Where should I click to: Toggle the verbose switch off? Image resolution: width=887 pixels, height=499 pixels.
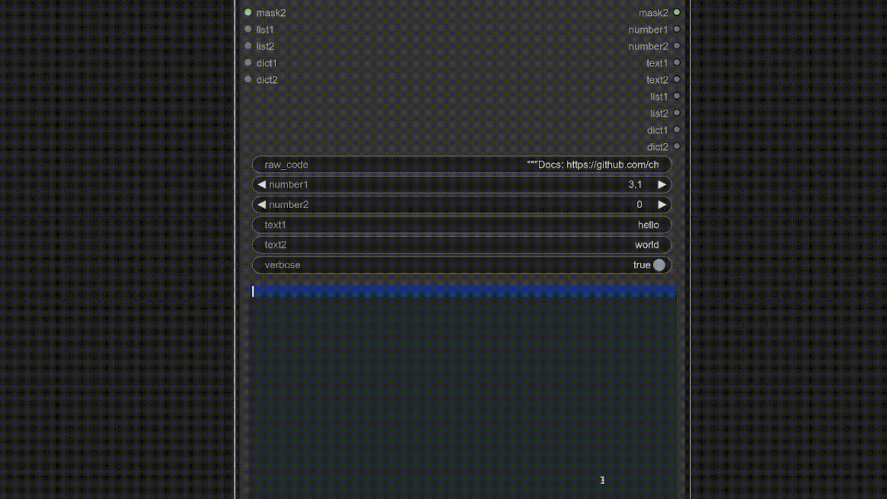coord(659,265)
